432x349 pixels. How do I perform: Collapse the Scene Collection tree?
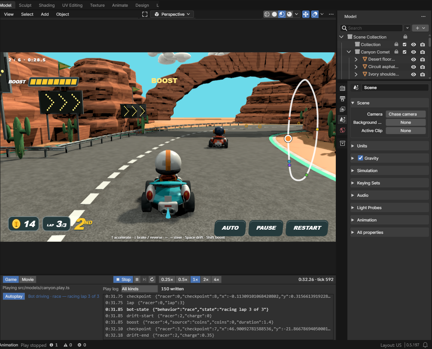[x=341, y=37]
